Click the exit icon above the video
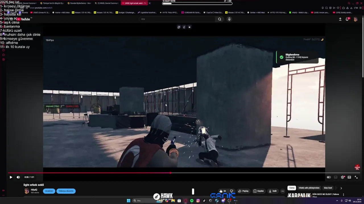Viewport: 364px width, 204px height. tap(184, 27)
